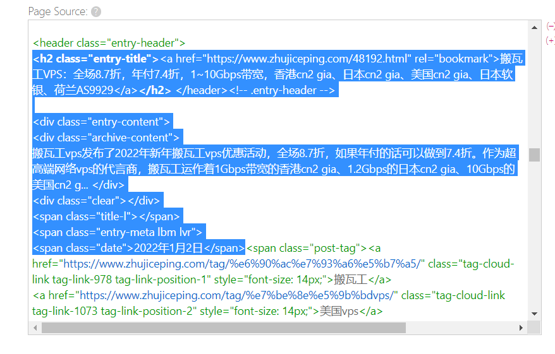The image size is (555, 354).
Task: Click the Page Source label
Action: click(58, 12)
